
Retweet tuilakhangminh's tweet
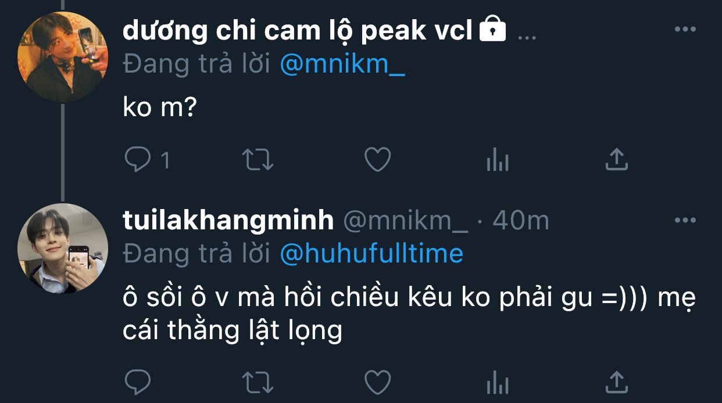[x=258, y=382]
